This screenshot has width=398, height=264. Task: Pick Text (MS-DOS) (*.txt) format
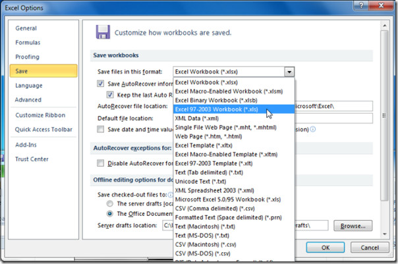234,235
